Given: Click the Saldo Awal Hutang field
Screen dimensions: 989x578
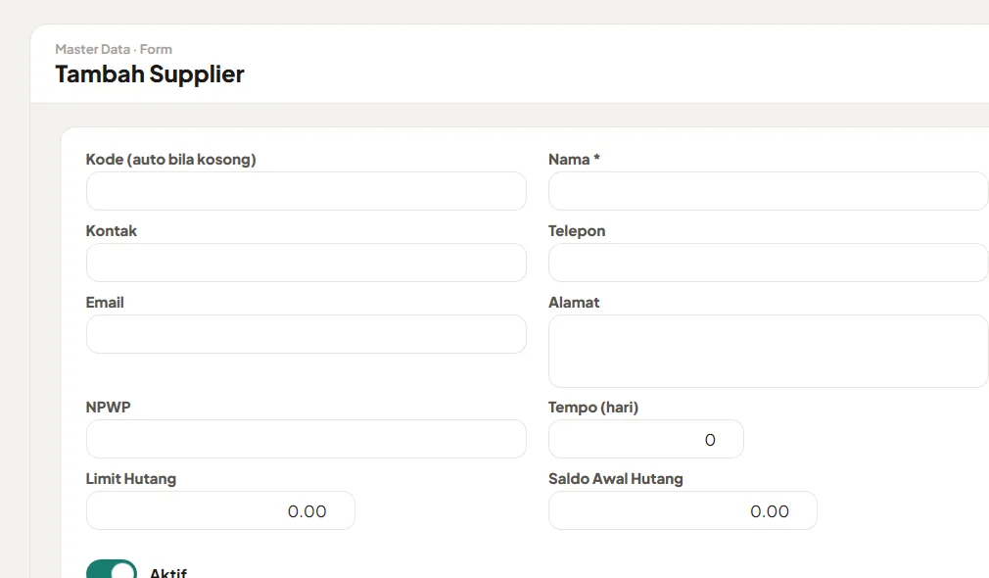Looking at the screenshot, I should (683, 510).
